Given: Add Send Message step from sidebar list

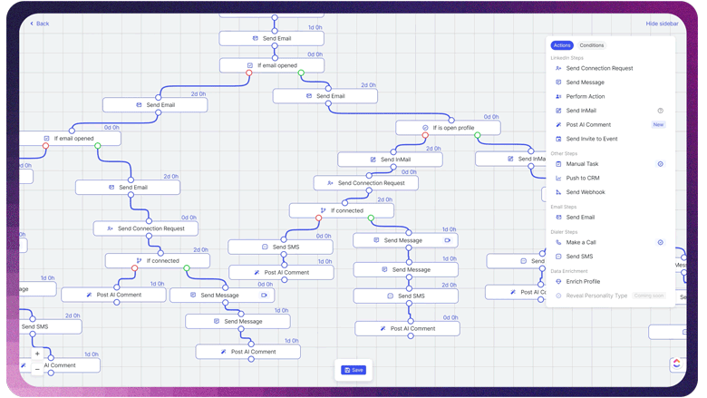Looking at the screenshot, I should click(x=580, y=83).
